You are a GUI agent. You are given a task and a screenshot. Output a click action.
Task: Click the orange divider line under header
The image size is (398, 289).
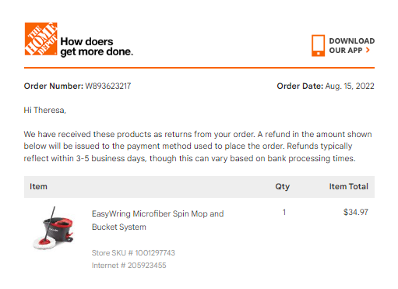click(x=199, y=68)
